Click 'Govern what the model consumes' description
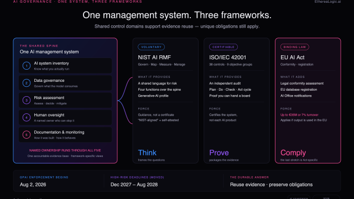The height and width of the screenshot is (199, 354). [x=56, y=86]
